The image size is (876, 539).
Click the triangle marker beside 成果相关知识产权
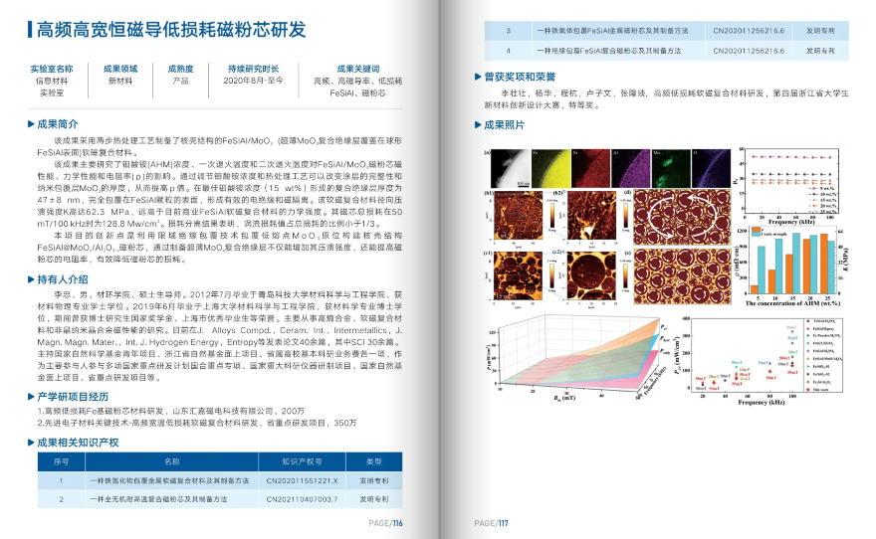(x=28, y=441)
